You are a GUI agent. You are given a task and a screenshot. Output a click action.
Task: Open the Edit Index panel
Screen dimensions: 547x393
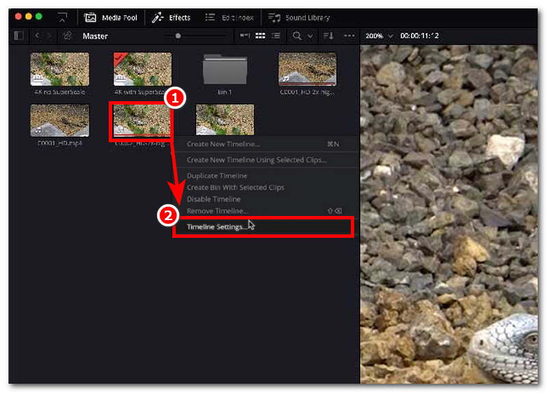(229, 18)
